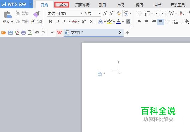Click the line spacing icon

176,22
